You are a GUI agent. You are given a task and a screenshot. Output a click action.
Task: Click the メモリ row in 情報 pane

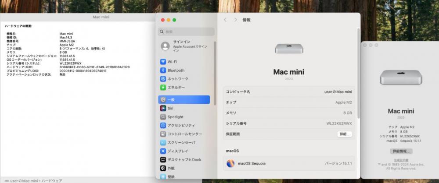pos(289,113)
